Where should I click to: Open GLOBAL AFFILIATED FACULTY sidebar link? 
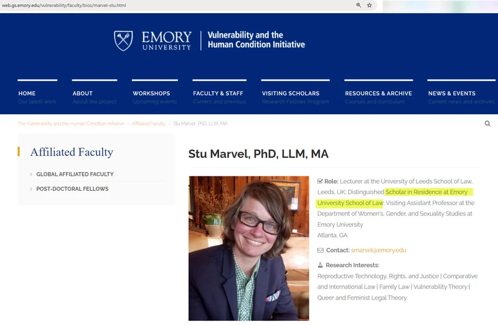[x=75, y=175]
